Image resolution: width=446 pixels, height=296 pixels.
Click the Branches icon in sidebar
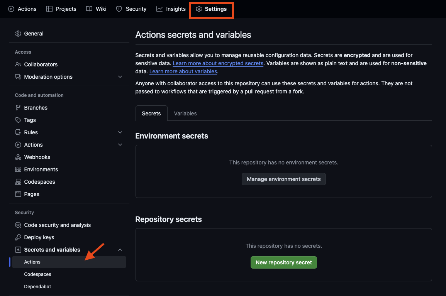point(18,107)
